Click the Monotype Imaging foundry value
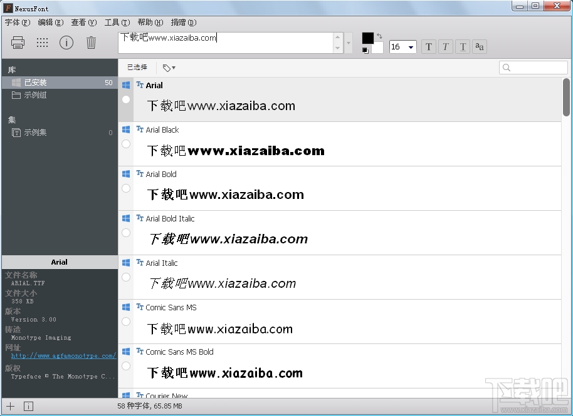The width and height of the screenshot is (573, 416). click(x=41, y=338)
